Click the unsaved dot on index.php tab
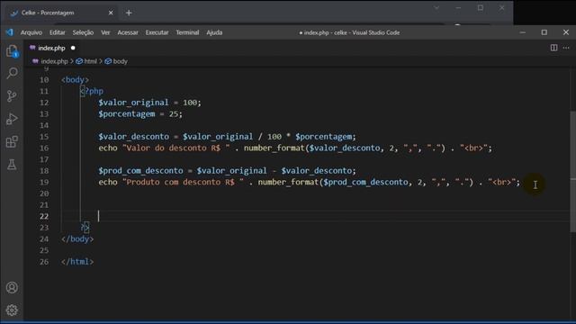 click(x=73, y=48)
